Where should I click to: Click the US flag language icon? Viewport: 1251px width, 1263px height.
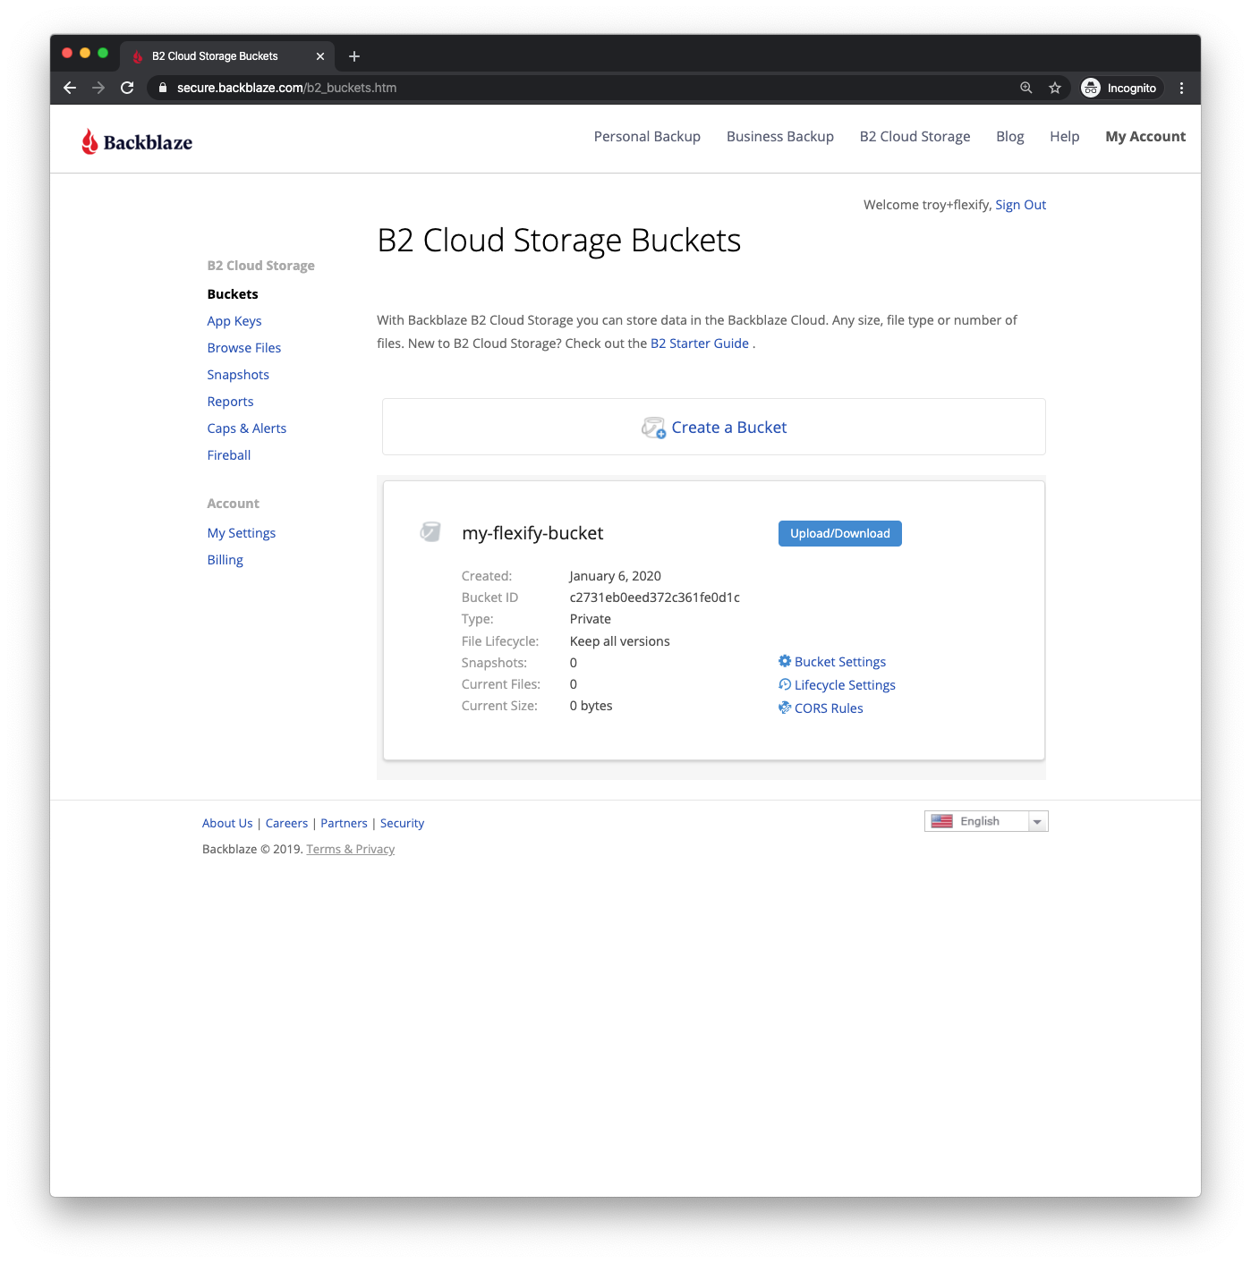[942, 821]
